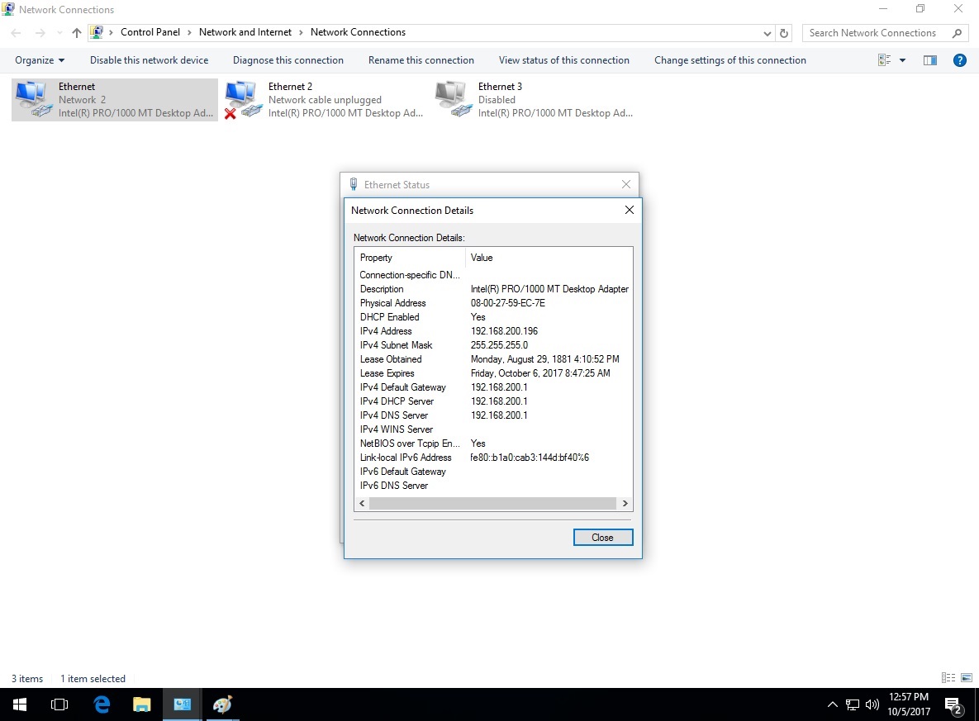Open the Windows Start menu
Image resolution: width=979 pixels, height=721 pixels.
click(20, 704)
